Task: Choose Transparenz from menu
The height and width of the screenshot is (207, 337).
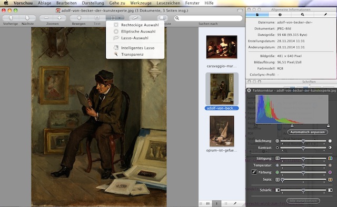Action: [x=135, y=55]
